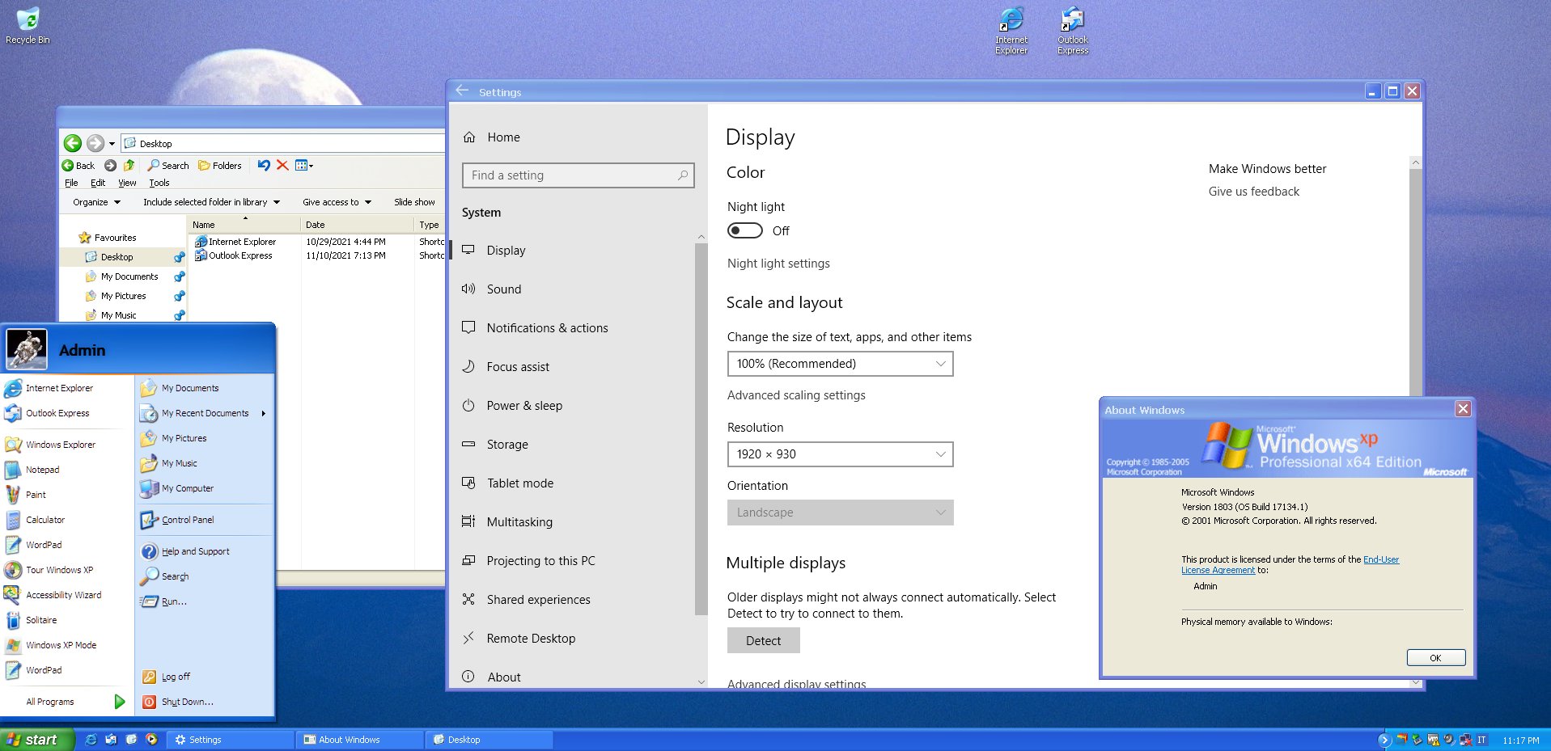Open the Edit menu in Explorer

pyautogui.click(x=98, y=183)
